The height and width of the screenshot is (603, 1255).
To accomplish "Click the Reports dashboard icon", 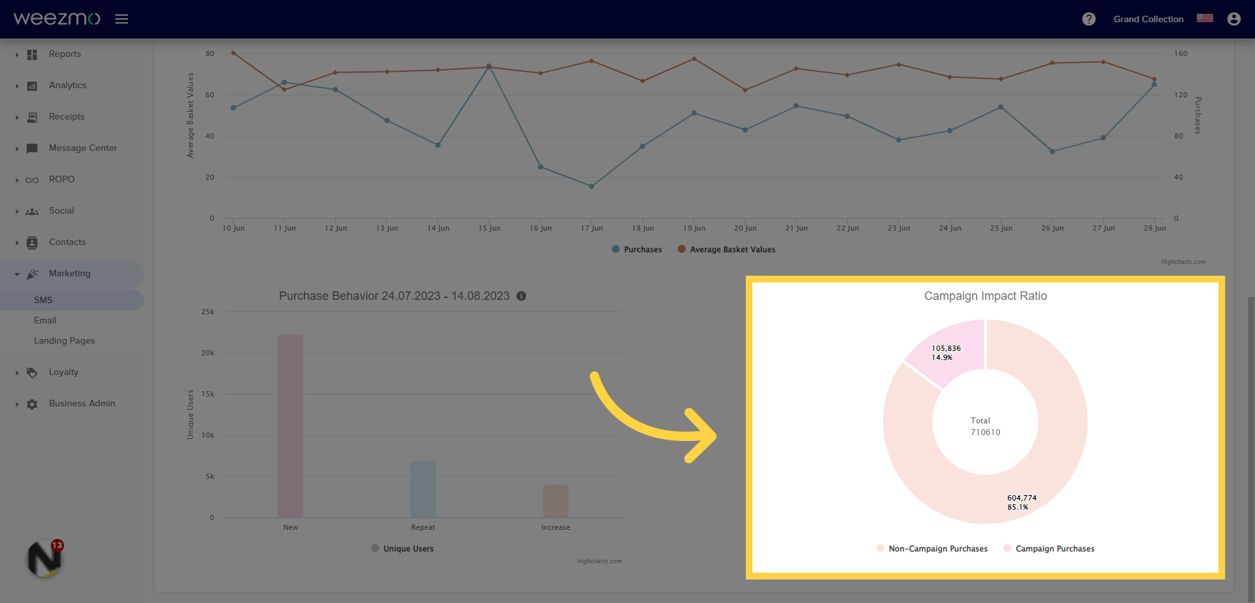I will [32, 55].
